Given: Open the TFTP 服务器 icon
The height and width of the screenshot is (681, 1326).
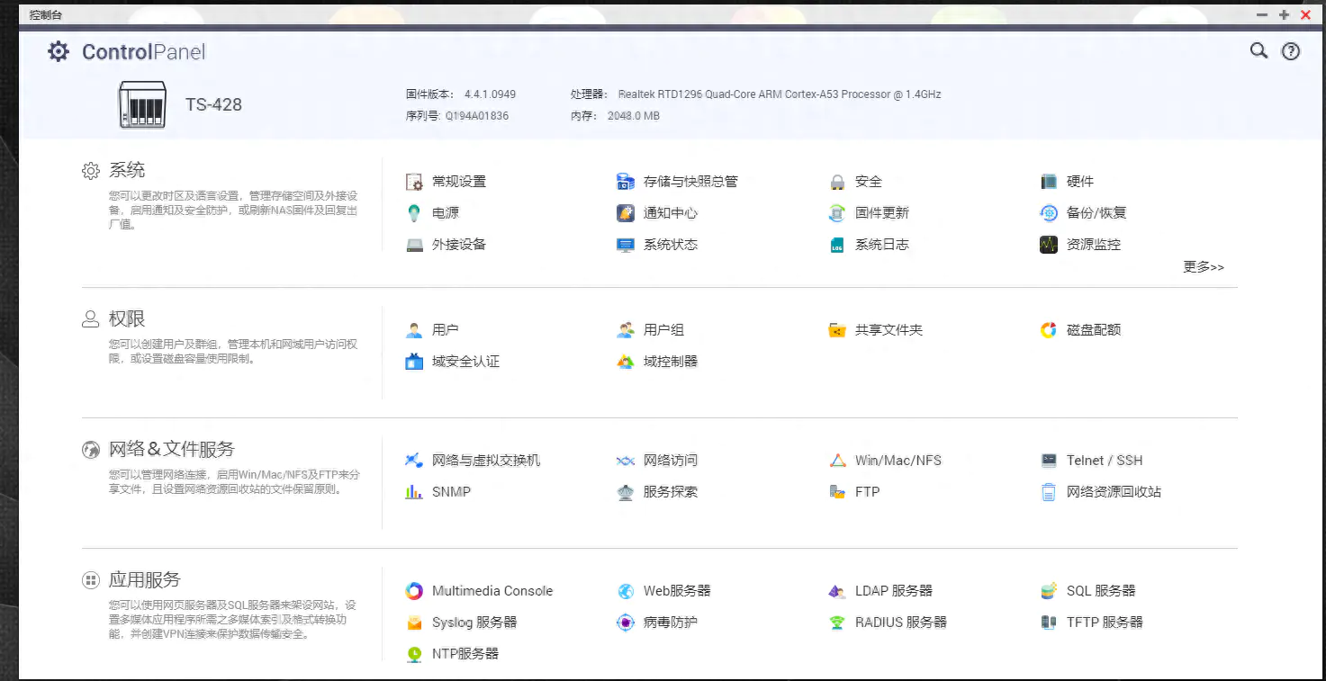Looking at the screenshot, I should pos(1049,623).
